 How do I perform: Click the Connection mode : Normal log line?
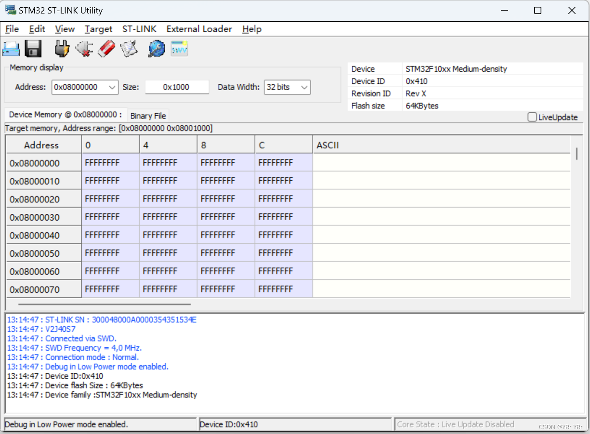[x=73, y=357]
